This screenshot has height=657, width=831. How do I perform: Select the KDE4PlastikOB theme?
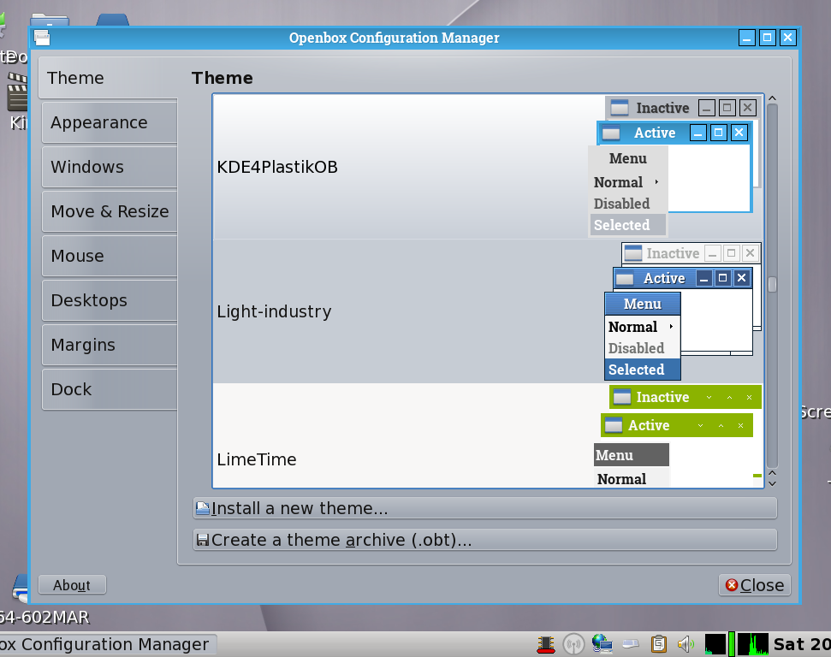coord(488,167)
